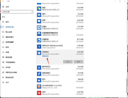
Task: Go to the Home settings page
Action: coord(7,7)
